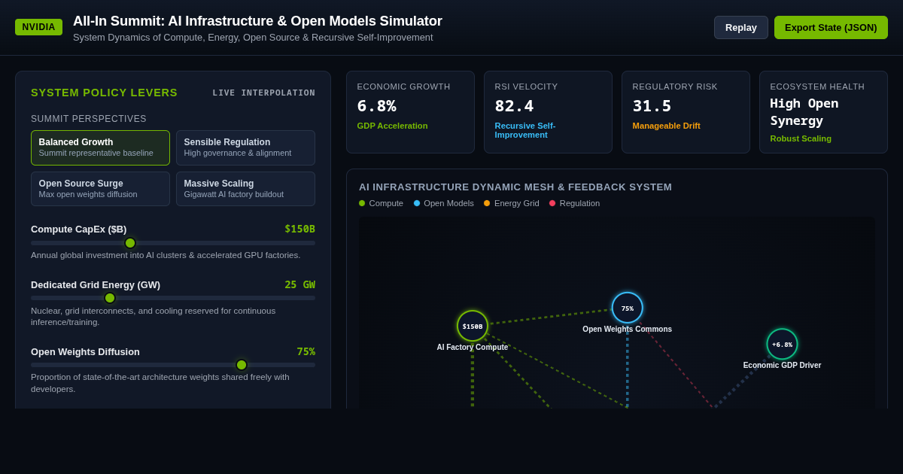
Task: Click the Open Weights Commons node
Action: coord(628,308)
